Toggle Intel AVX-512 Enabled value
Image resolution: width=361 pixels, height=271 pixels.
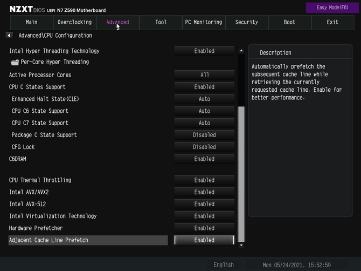click(204, 204)
